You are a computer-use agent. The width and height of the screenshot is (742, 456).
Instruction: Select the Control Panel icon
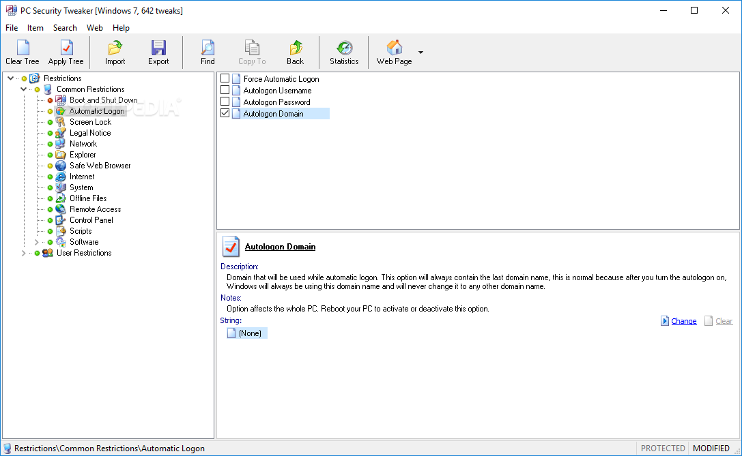click(61, 219)
